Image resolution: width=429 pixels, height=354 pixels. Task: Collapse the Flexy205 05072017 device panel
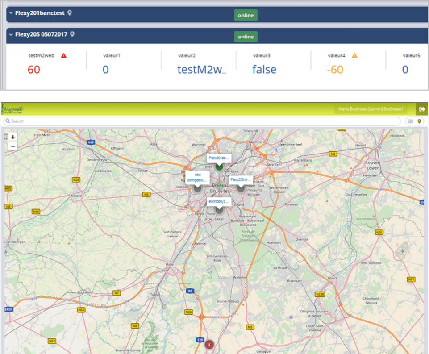click(11, 34)
